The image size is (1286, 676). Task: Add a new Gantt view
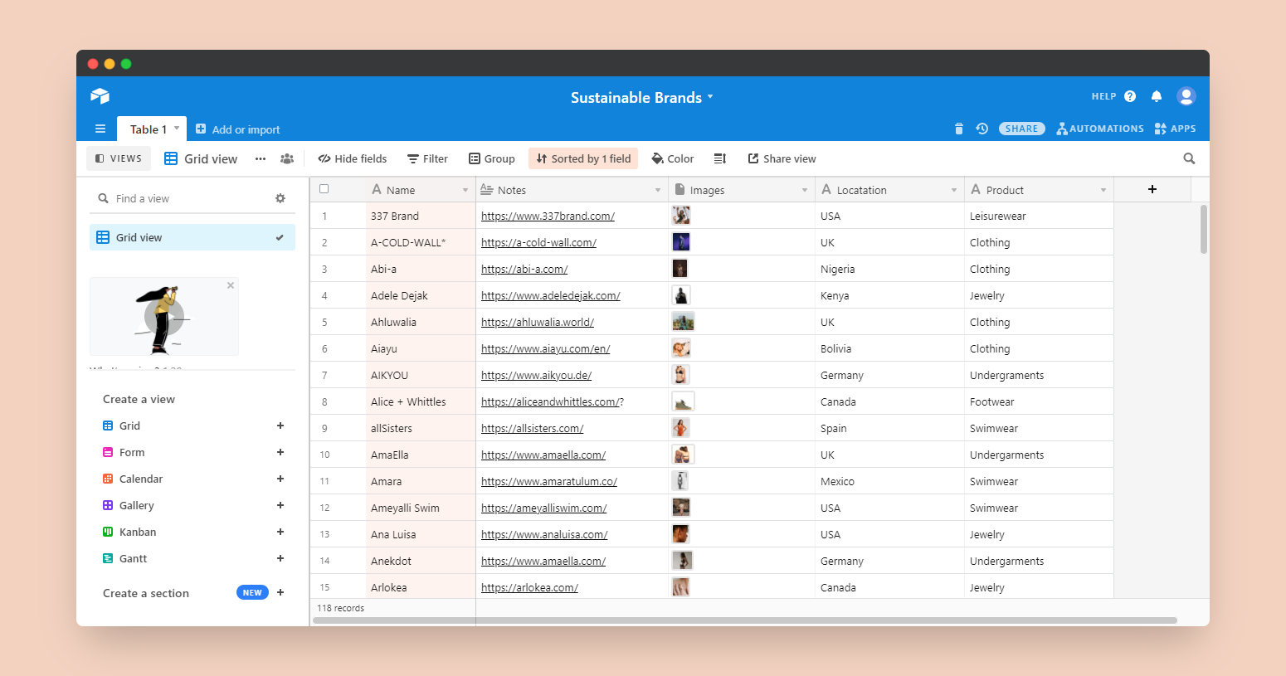(x=280, y=558)
